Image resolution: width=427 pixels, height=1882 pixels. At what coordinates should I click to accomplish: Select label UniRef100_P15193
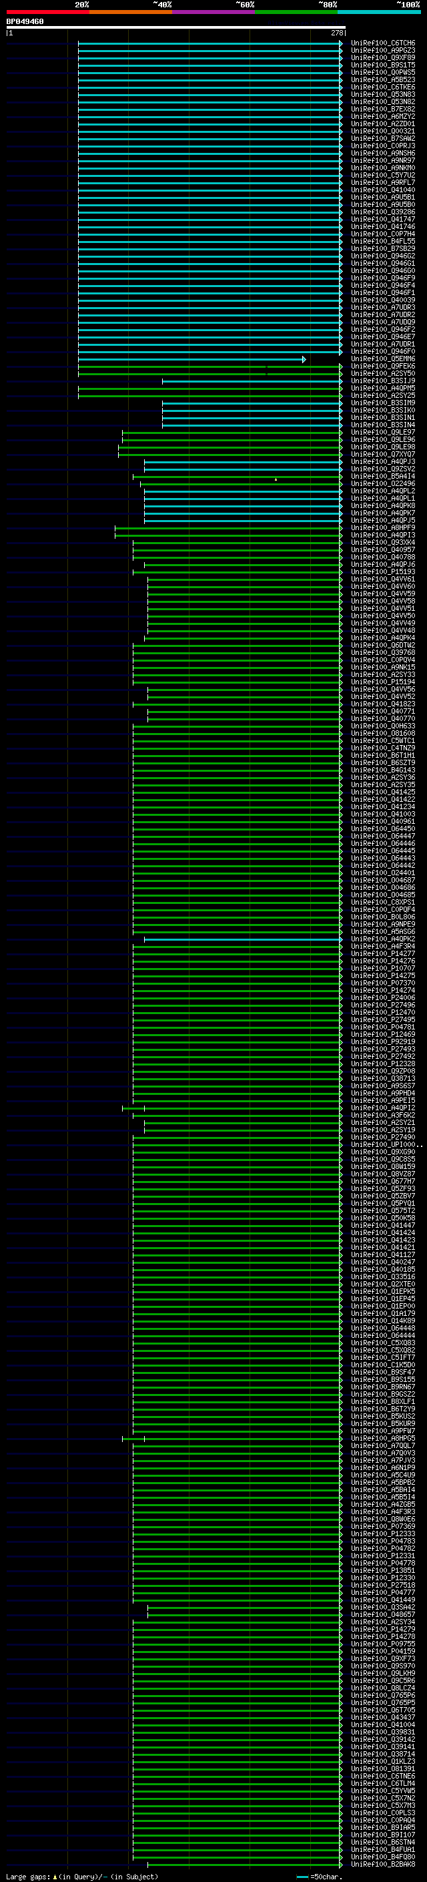pos(383,572)
